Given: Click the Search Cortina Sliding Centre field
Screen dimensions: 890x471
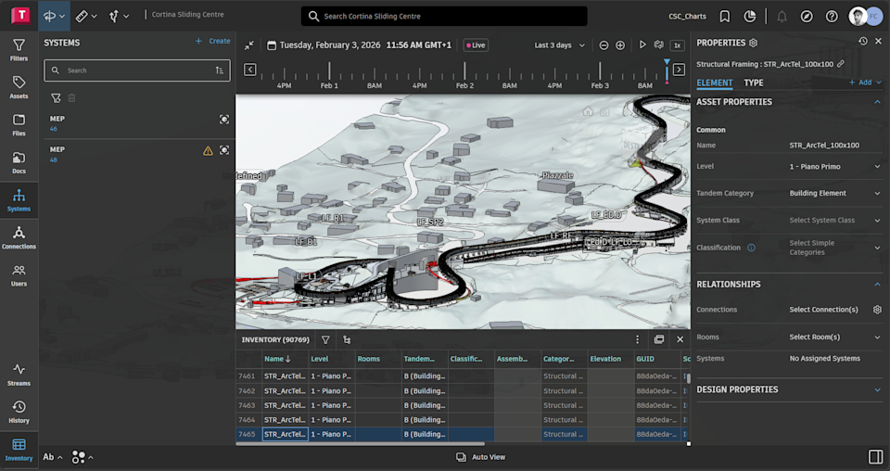Looking at the screenshot, I should pos(444,17).
